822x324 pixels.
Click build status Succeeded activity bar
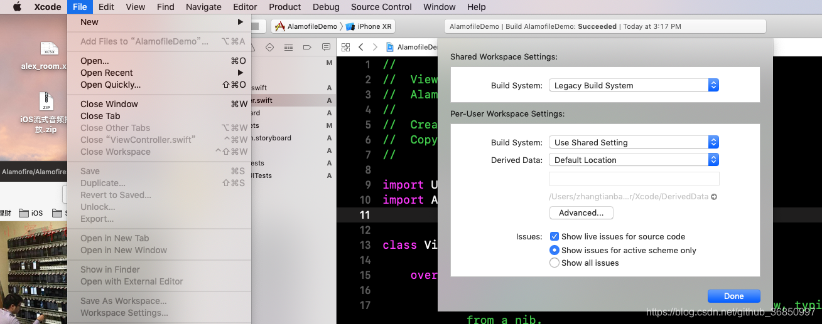tap(605, 26)
